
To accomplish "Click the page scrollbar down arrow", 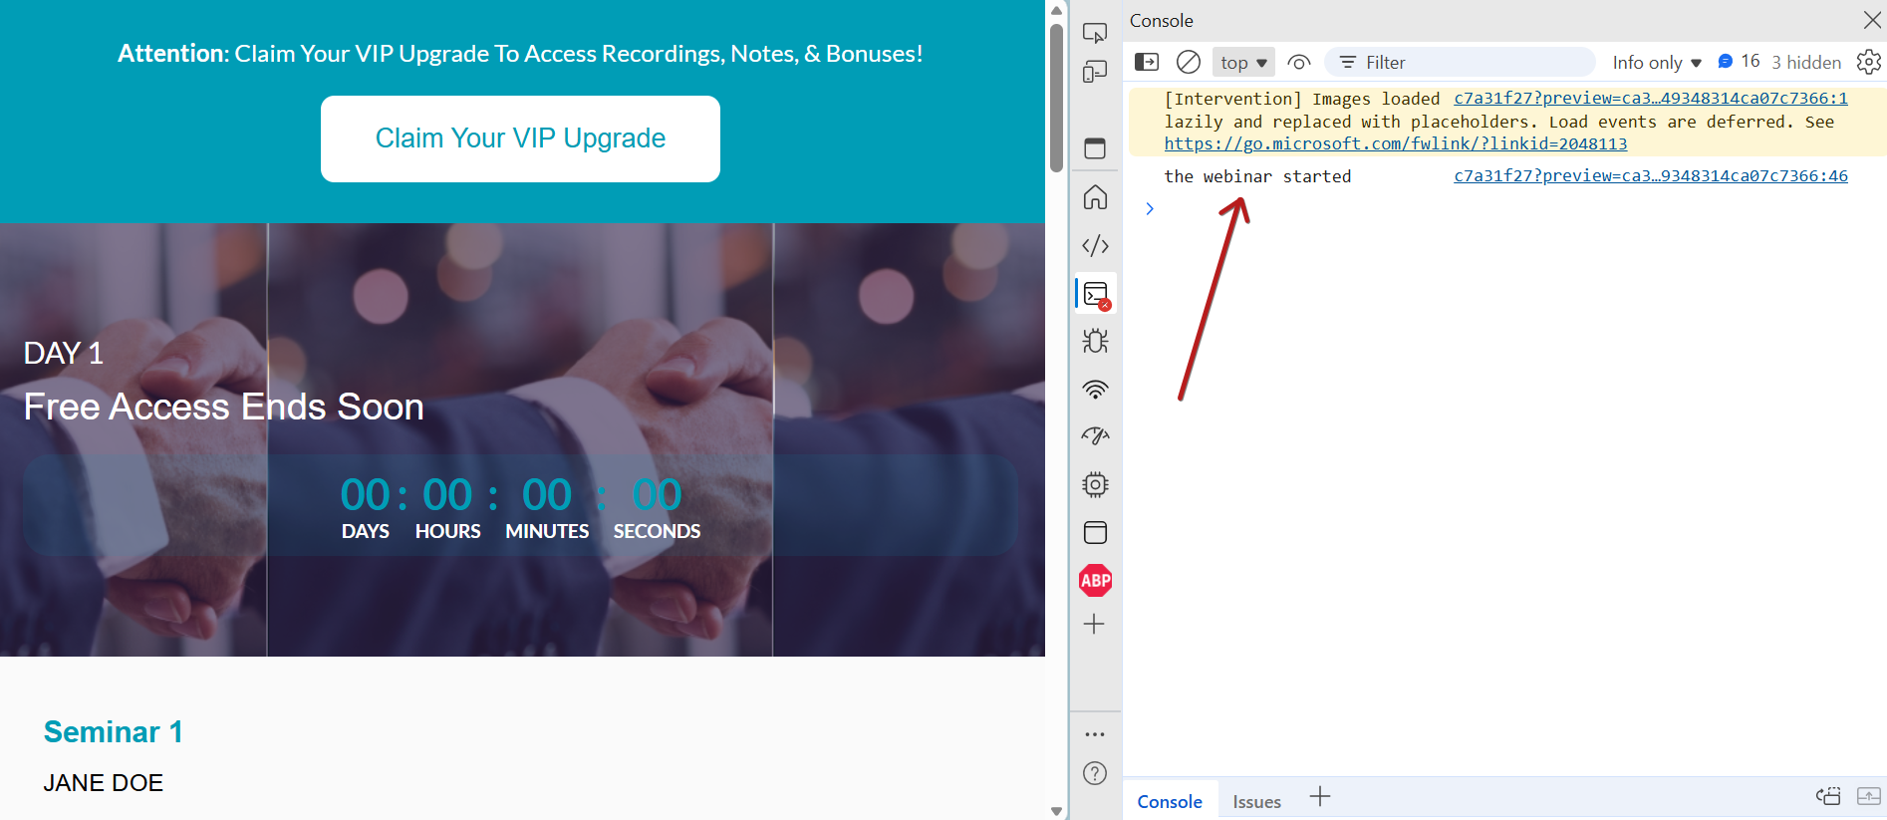I will click(x=1057, y=811).
